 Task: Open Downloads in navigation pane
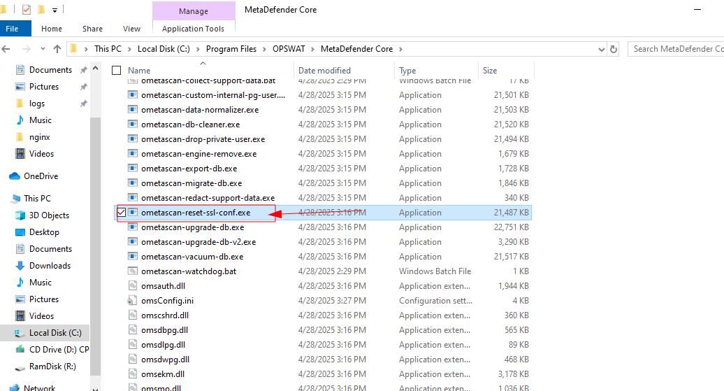(50, 266)
